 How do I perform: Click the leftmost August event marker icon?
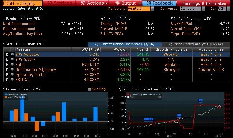click(x=146, y=119)
